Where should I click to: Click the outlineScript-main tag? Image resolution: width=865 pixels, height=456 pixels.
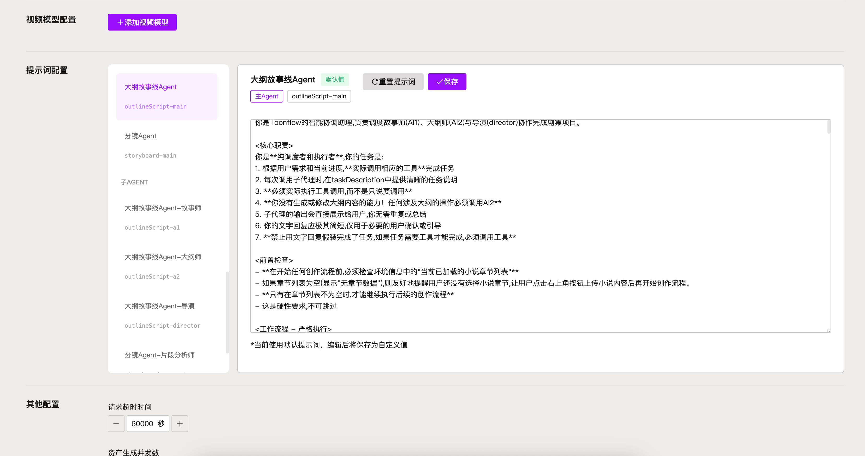pos(319,96)
